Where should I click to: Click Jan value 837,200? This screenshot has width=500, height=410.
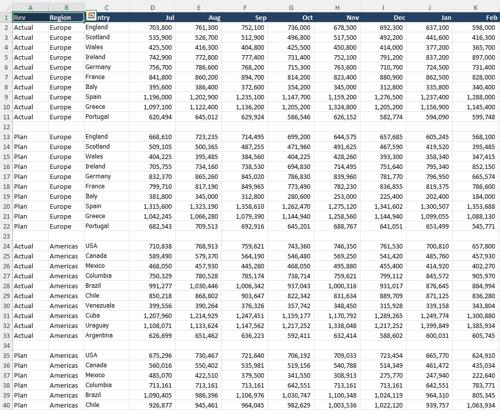(429, 58)
